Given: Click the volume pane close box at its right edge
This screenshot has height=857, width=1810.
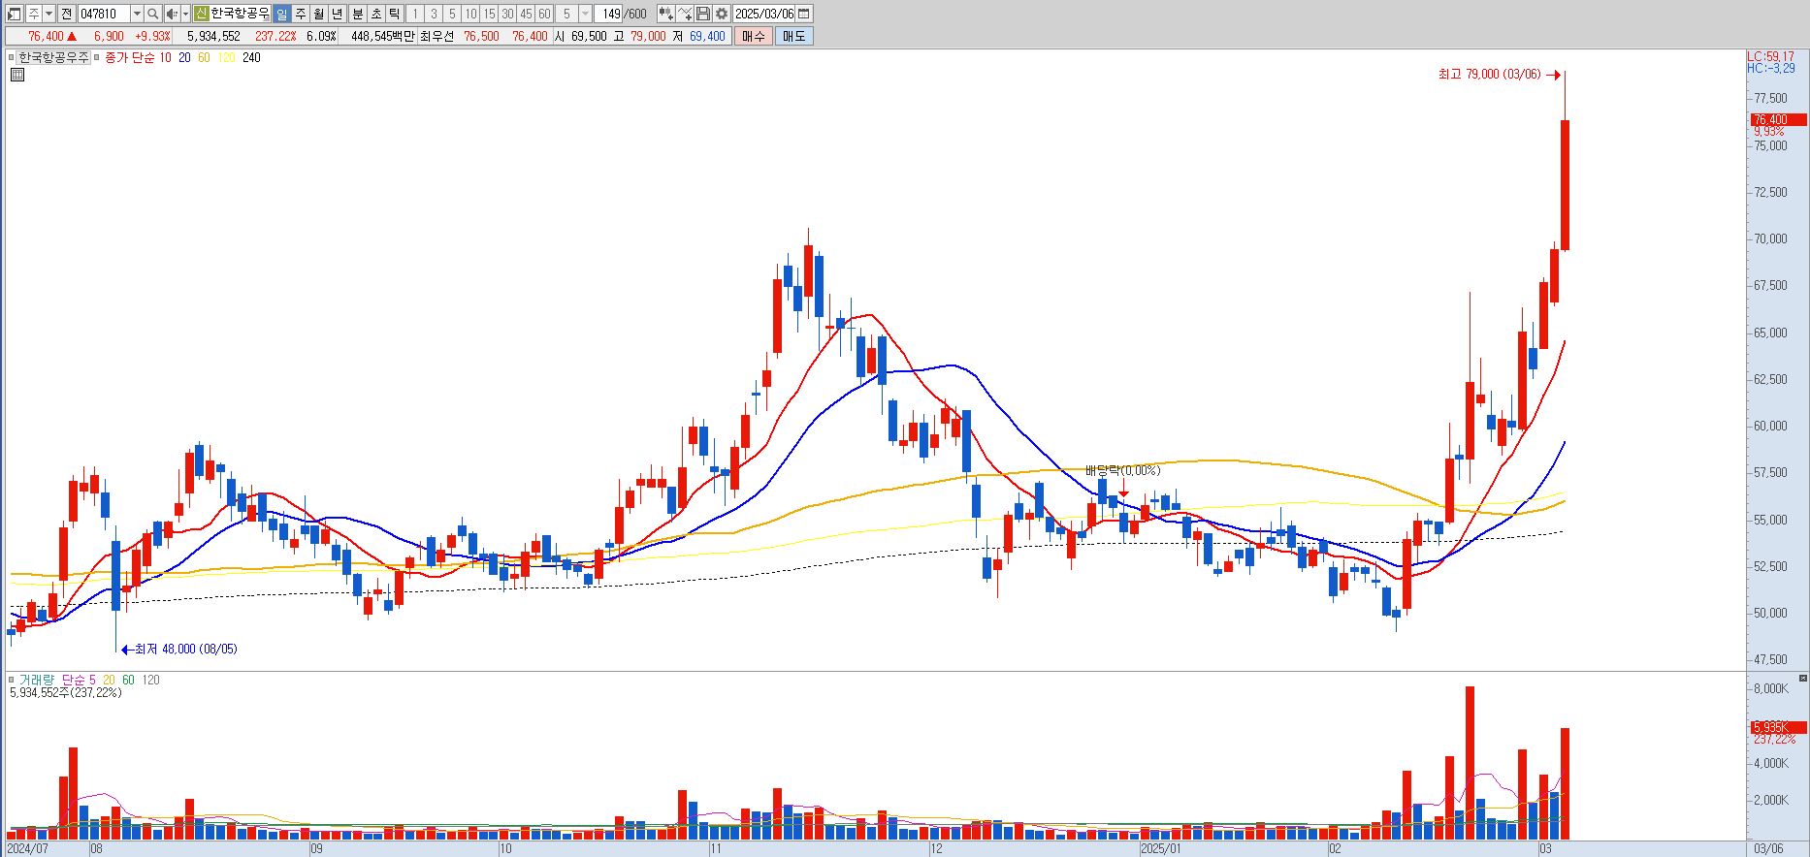Looking at the screenshot, I should (x=1803, y=679).
